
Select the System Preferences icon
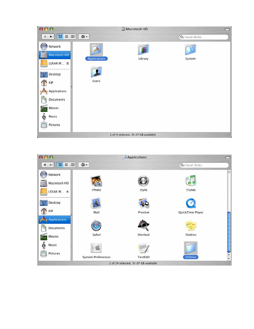(96, 248)
